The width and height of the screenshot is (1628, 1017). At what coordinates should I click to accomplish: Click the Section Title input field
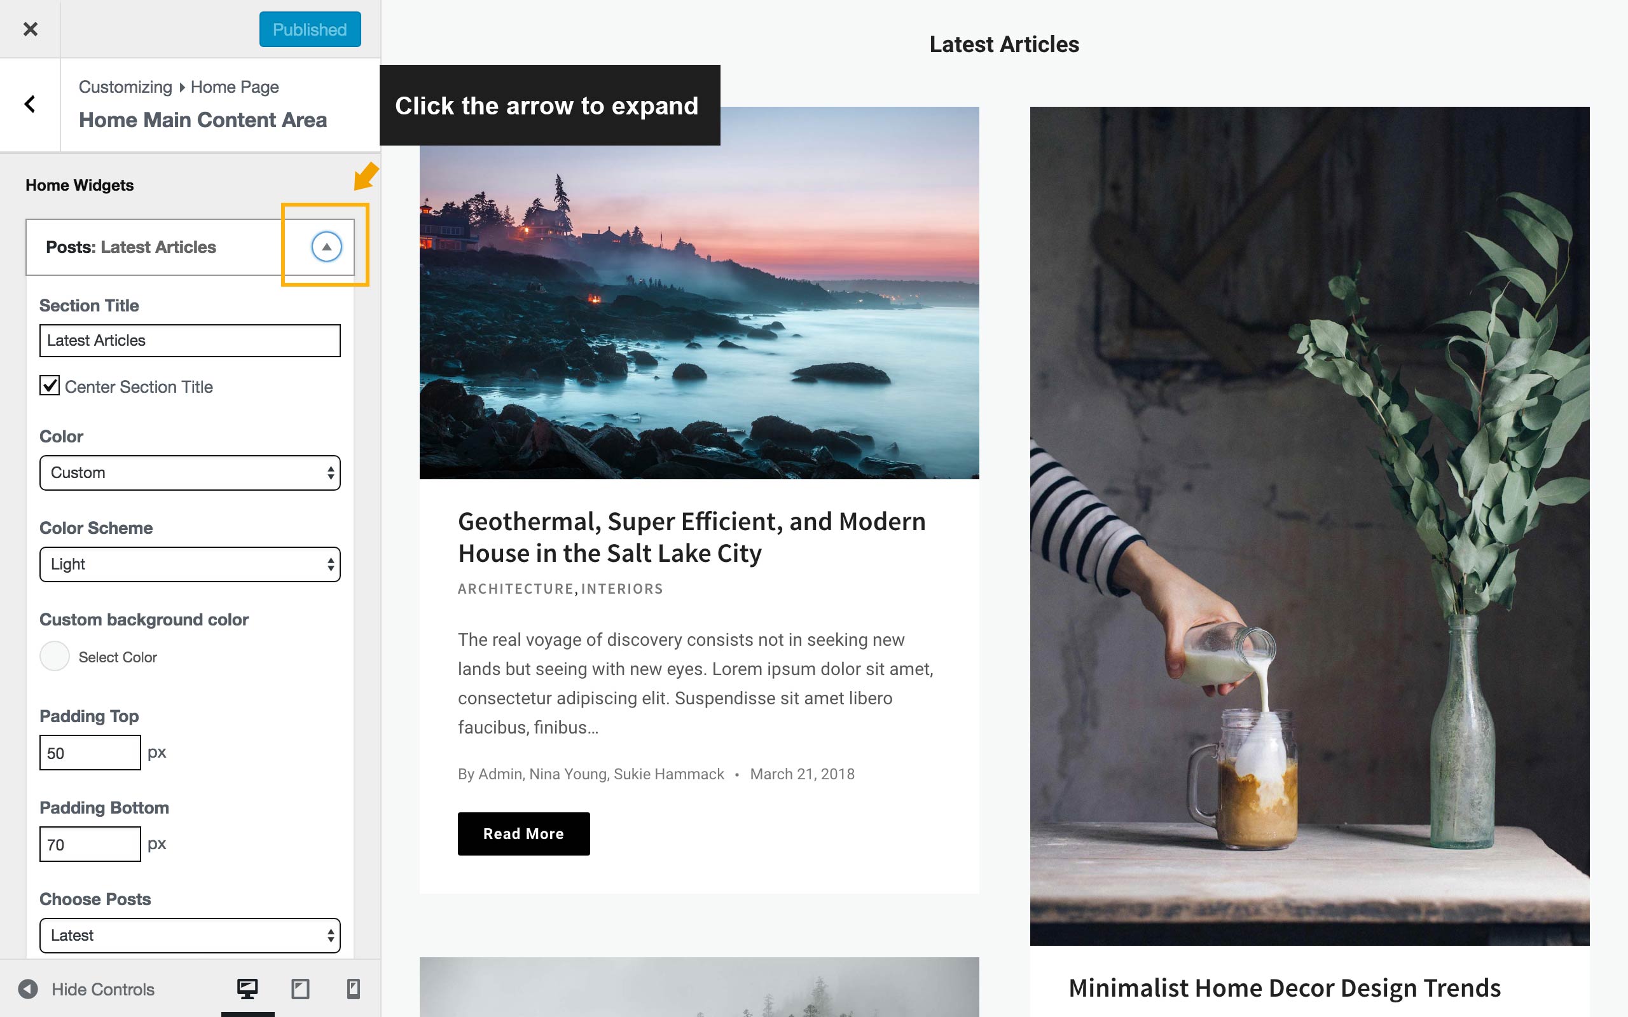[x=190, y=340]
